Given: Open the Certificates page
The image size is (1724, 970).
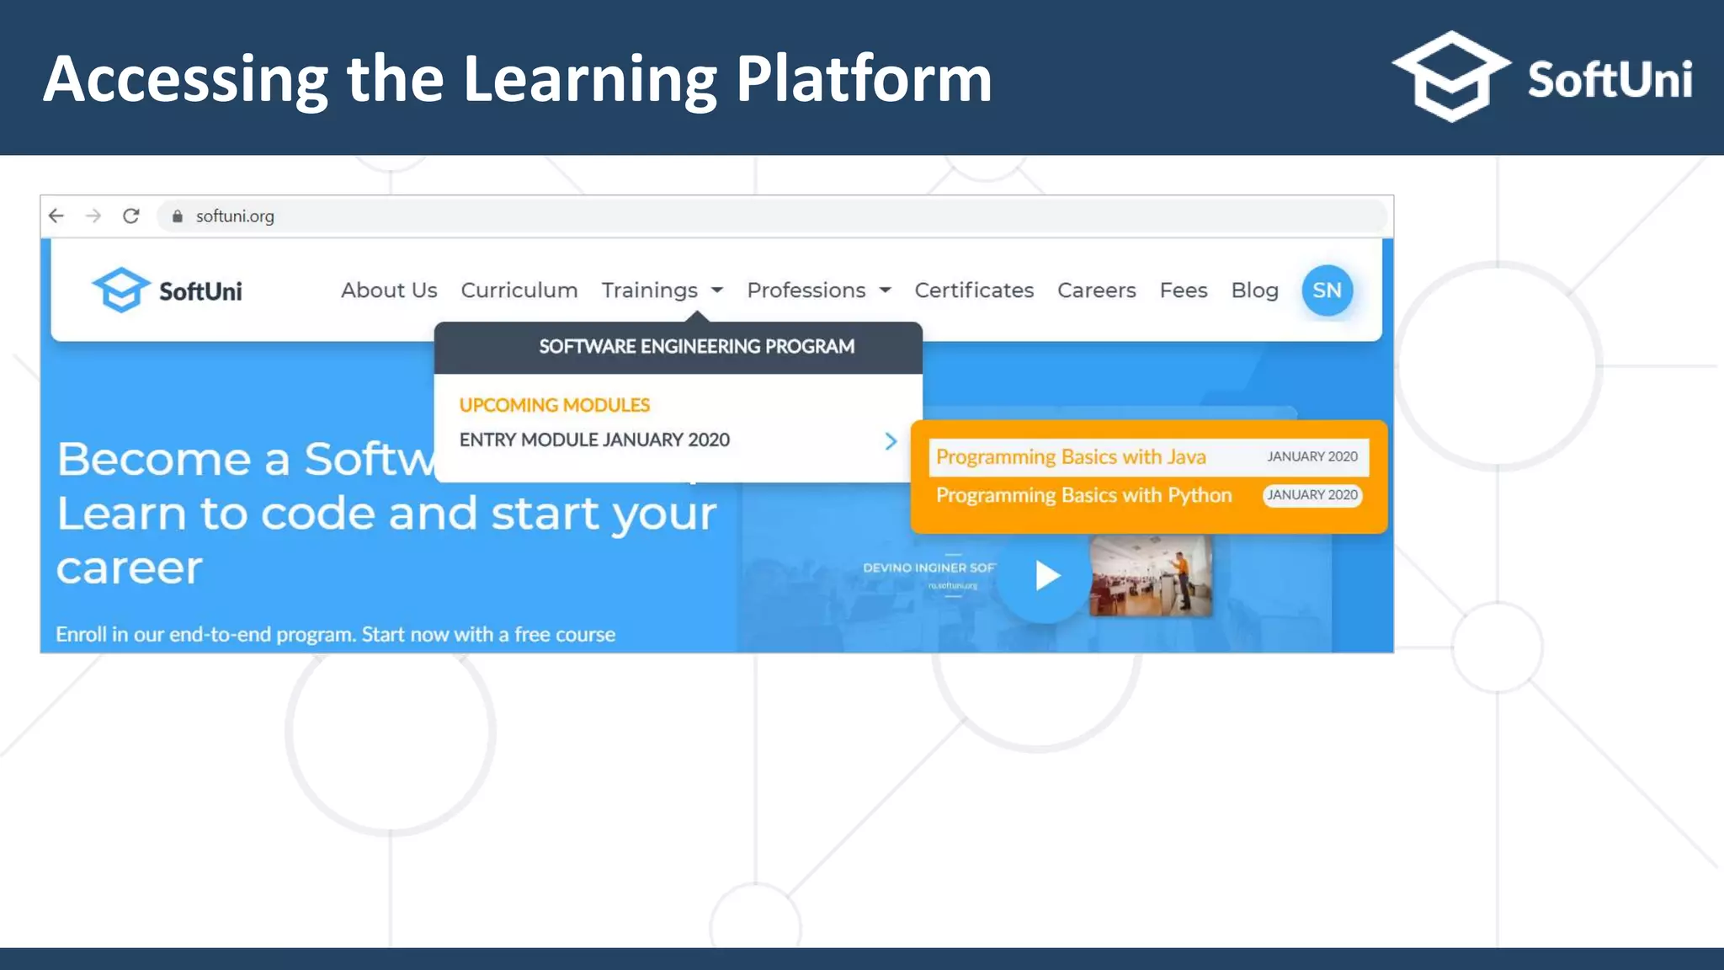Looking at the screenshot, I should pos(974,290).
